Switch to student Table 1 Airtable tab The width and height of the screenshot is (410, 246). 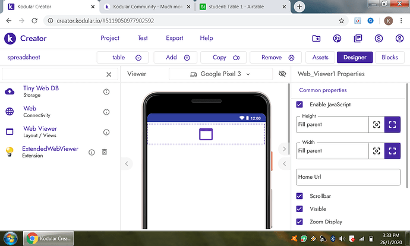click(242, 7)
